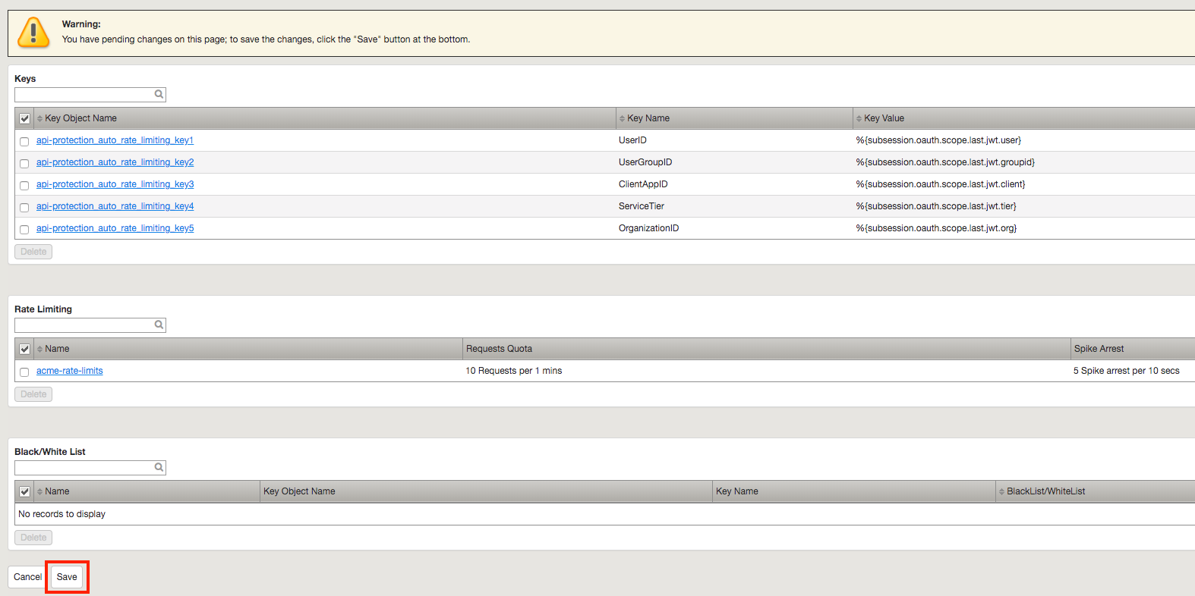Click Key Object Name header in Black/White List

(x=299, y=491)
